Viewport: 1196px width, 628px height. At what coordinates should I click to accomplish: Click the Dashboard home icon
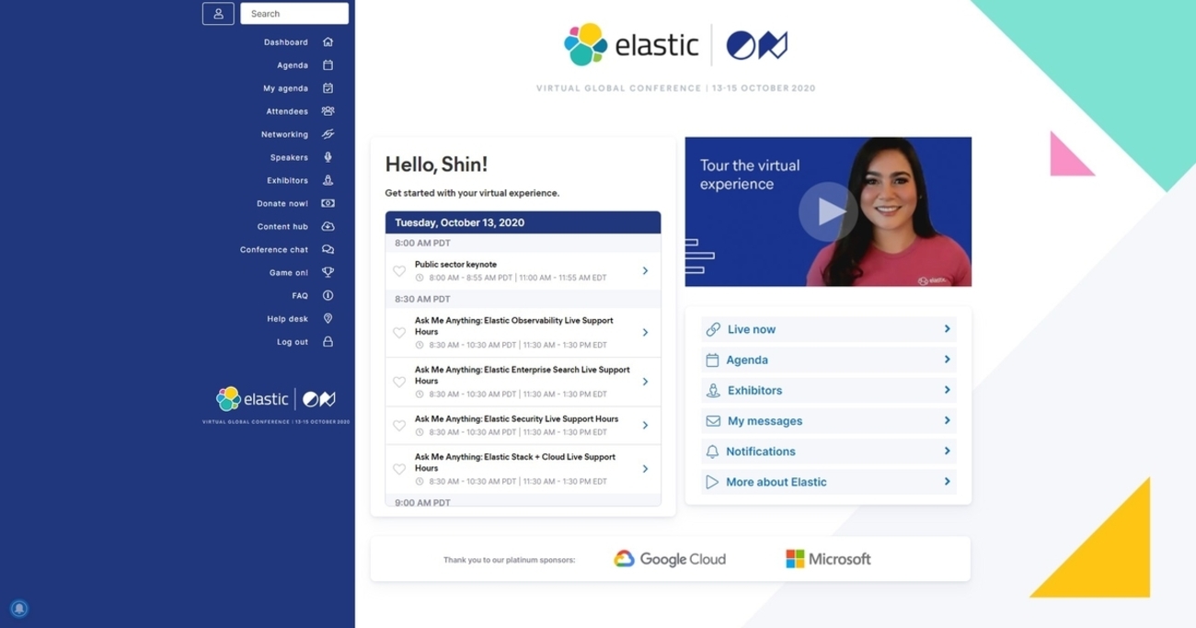328,42
